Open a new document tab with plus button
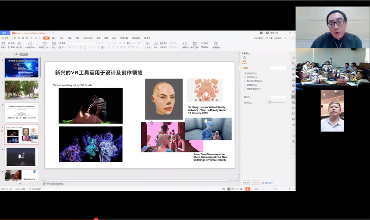Screen dimensions: 370x220 pos(53,33)
